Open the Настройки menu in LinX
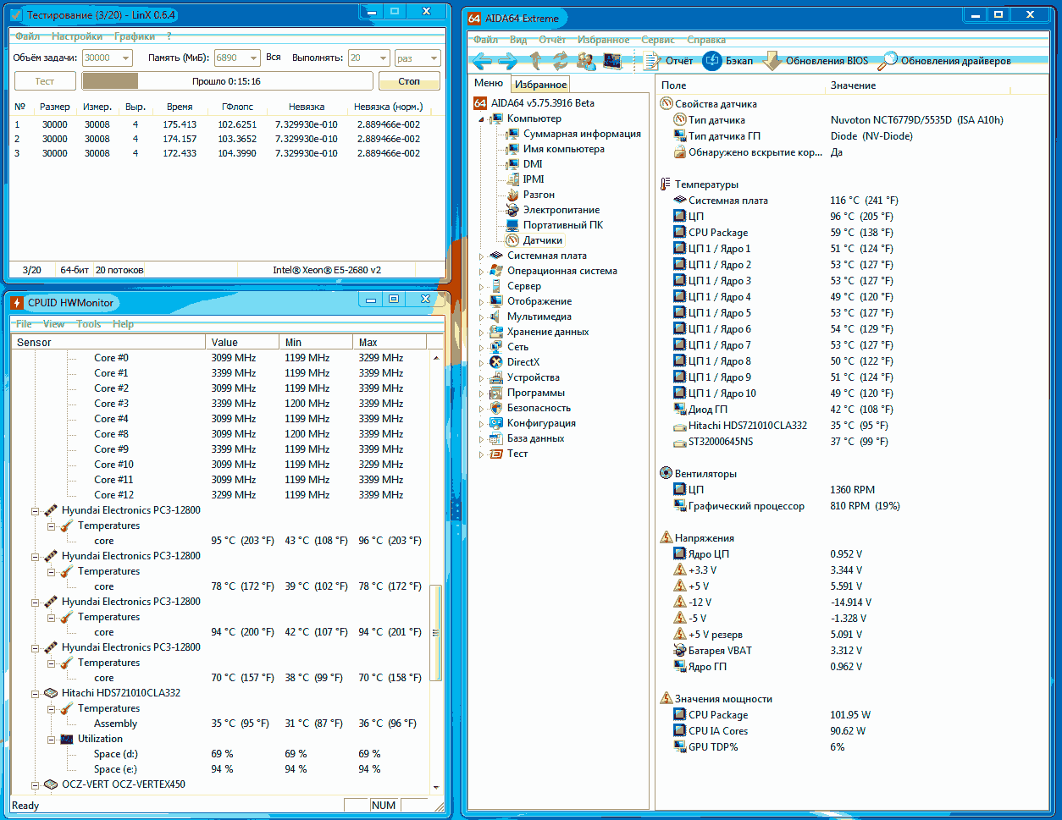 pyautogui.click(x=77, y=36)
